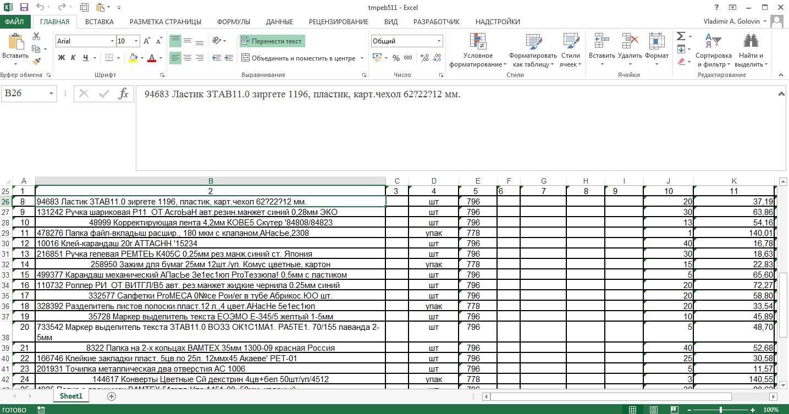Open Условное форматирование menu
The image size is (789, 414).
coord(477,50)
